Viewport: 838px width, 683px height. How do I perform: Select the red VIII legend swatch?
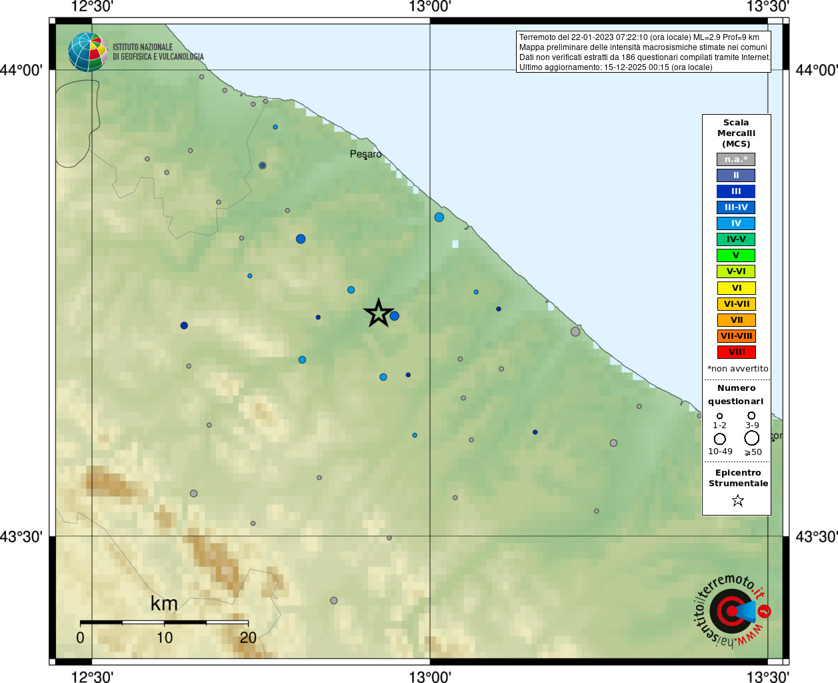[736, 352]
